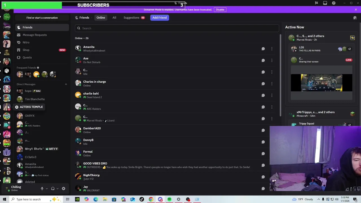Click chat icon on HighThiccy row
The height and width of the screenshot is (203, 361).
[263, 177]
